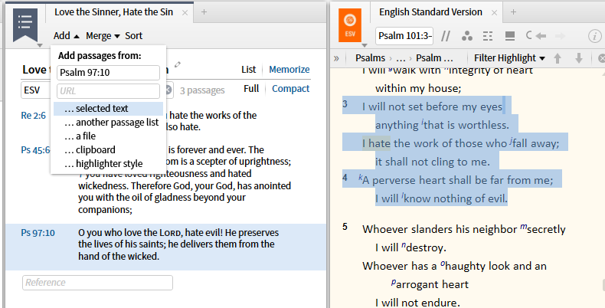Screen dimensions: 605x308
Task: Open the ESV information panel icon
Action: (x=594, y=36)
